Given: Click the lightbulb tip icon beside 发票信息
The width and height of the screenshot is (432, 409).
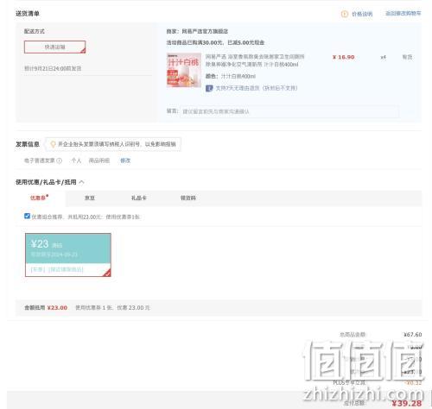Looking at the screenshot, I should [53, 144].
